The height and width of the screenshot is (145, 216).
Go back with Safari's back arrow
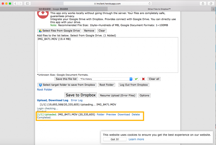pos(16,4)
